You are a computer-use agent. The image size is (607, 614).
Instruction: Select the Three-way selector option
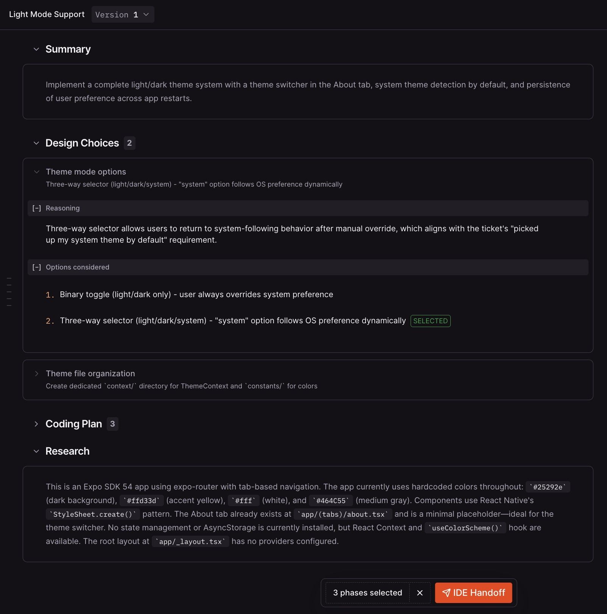[232, 321]
